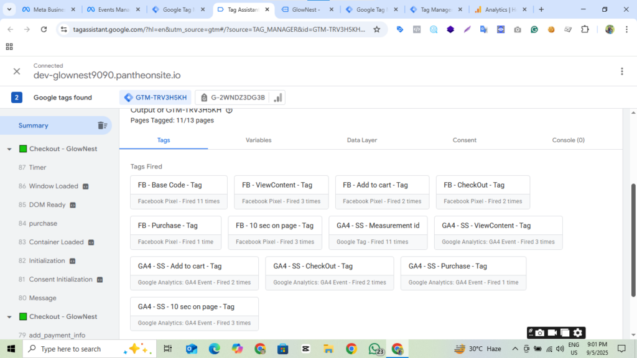The width and height of the screenshot is (637, 358).
Task: Click the main panel vertical scrollbar
Action: (633, 241)
